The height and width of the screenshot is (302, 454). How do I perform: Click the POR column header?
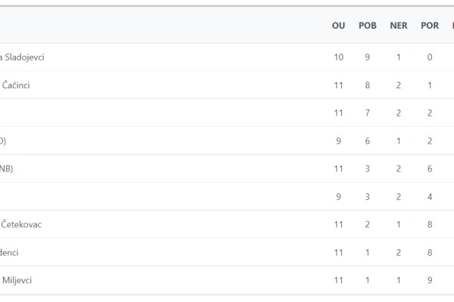[430, 26]
